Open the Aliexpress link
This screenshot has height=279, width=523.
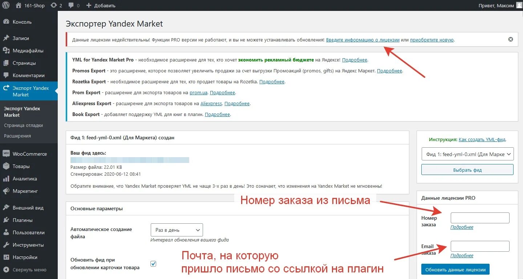click(x=211, y=103)
